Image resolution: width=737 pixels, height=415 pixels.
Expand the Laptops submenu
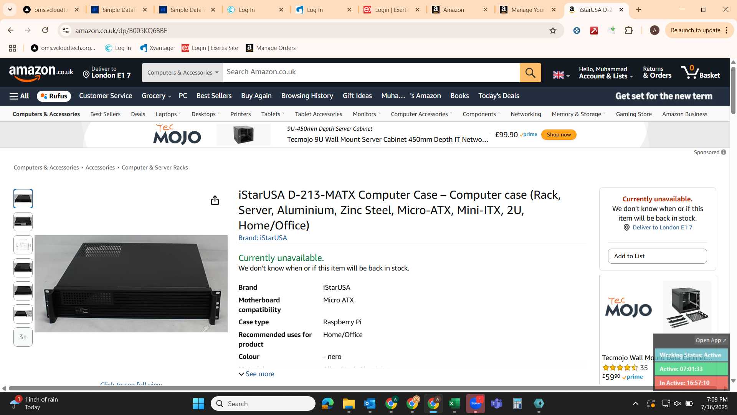click(168, 114)
